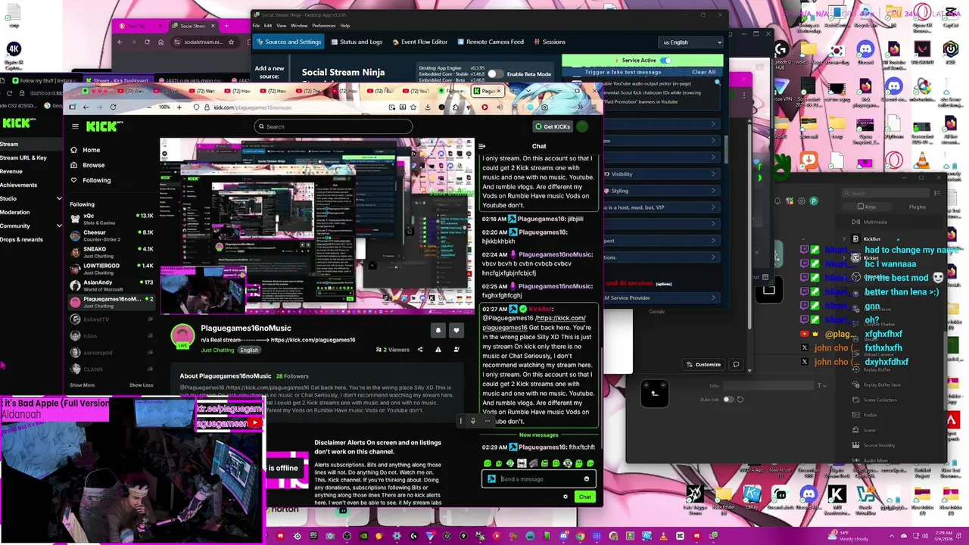
Task: Open the kick.com/plaguegames16 link in KickBot message
Action: pyautogui.click(x=536, y=322)
